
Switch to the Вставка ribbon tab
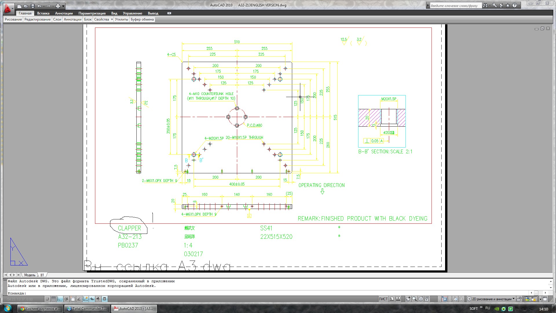coord(43,13)
